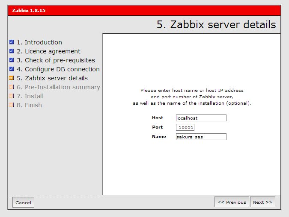Click into the Port field showing 10051
The image size is (289, 217).
click(185, 127)
